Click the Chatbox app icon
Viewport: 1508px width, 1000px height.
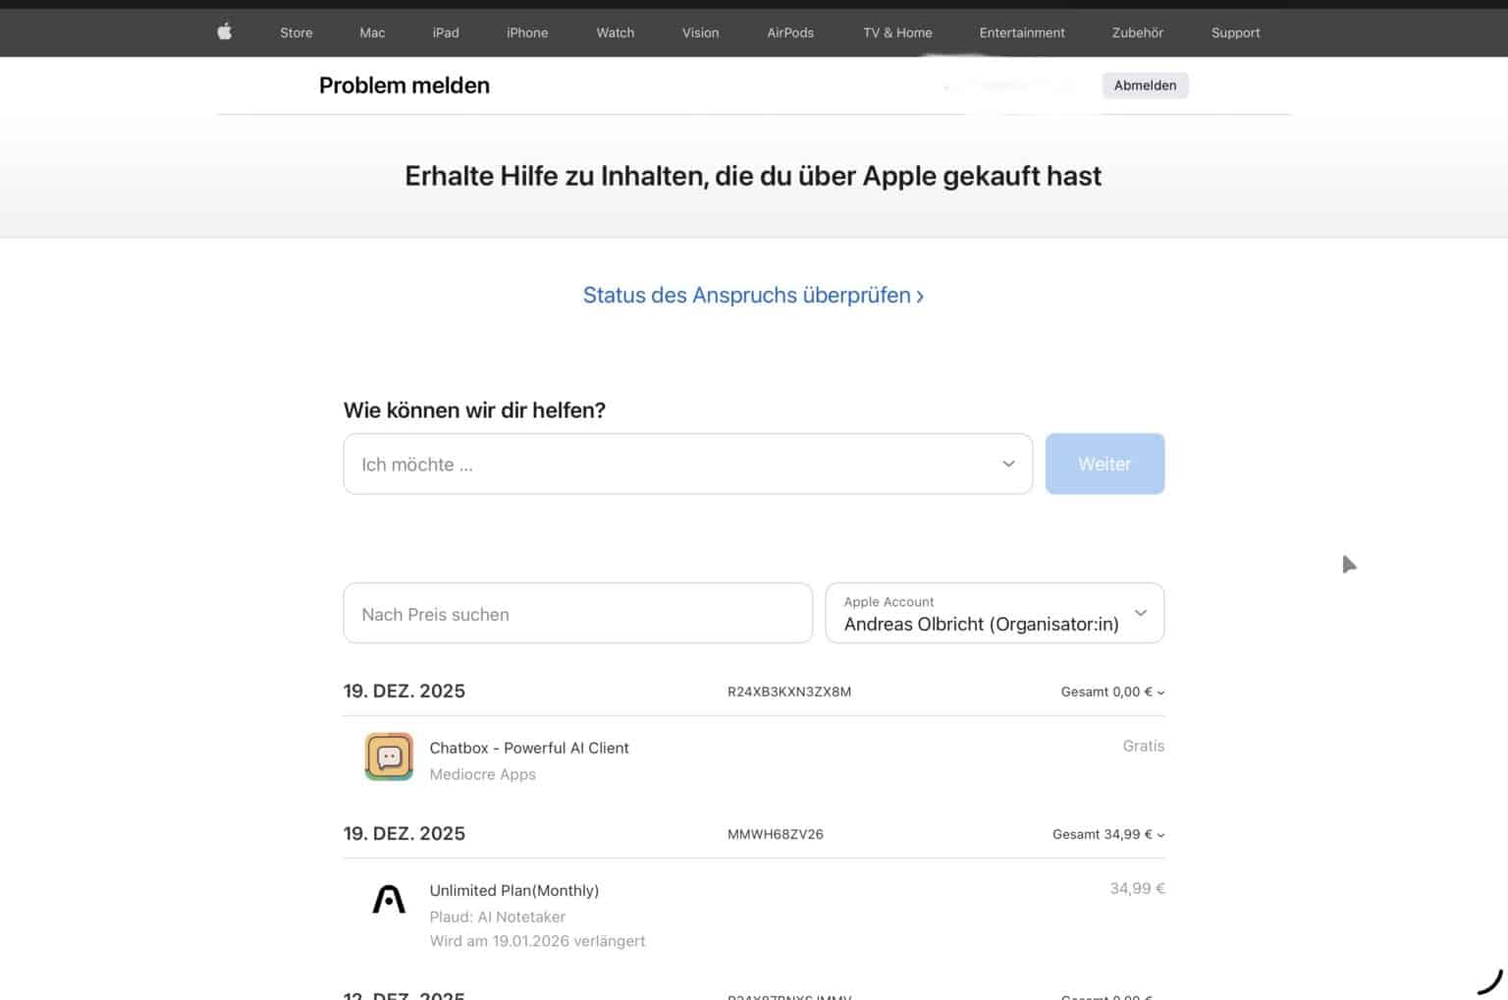tap(389, 756)
